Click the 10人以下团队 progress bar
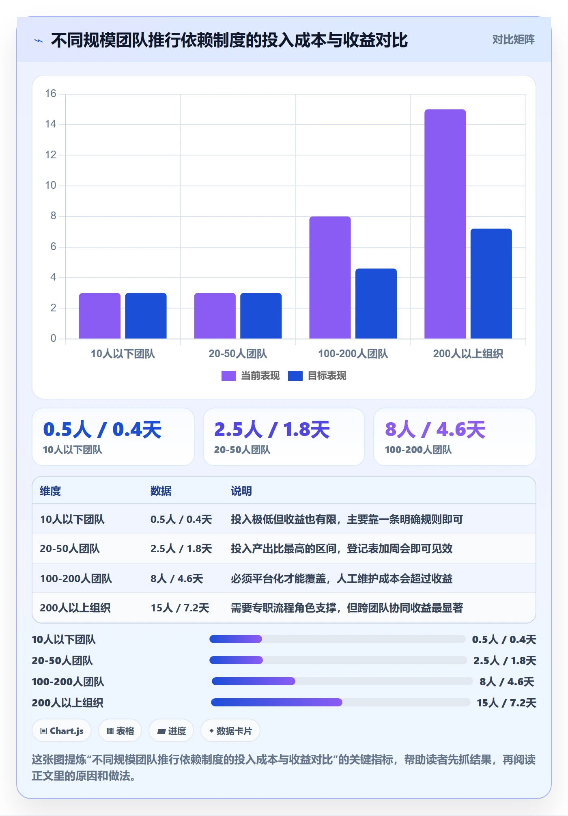Screen dimensions: 568x816 (x=337, y=639)
